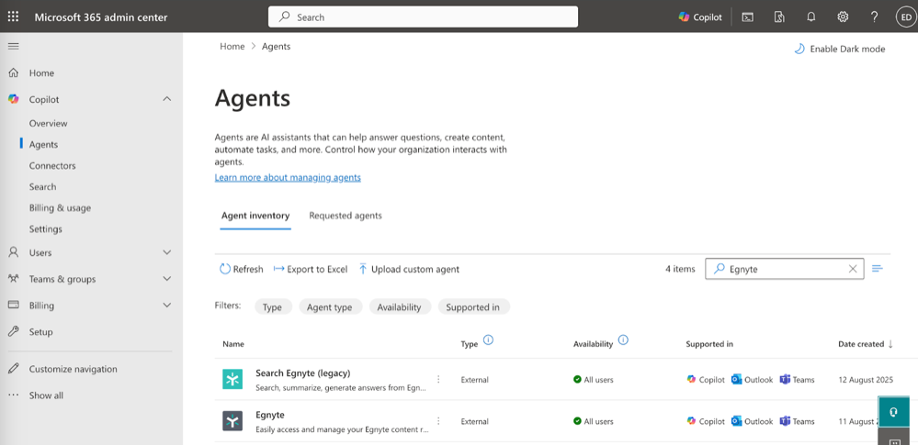Collapse the Copilot navigation section
The width and height of the screenshot is (918, 445).
click(166, 99)
